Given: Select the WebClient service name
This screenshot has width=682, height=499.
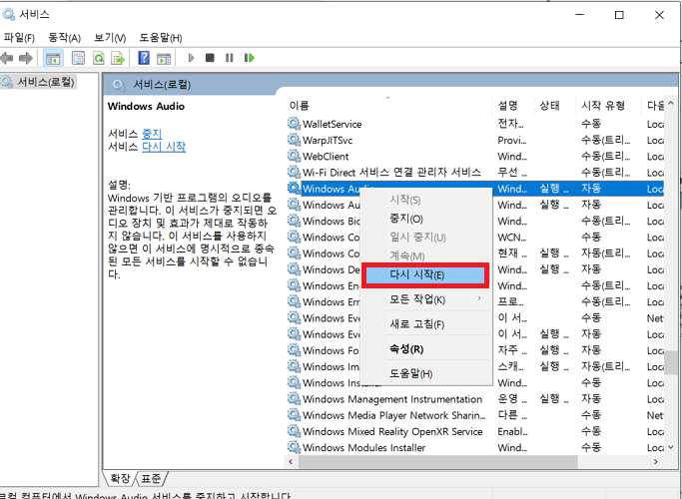Looking at the screenshot, I should coord(326,156).
